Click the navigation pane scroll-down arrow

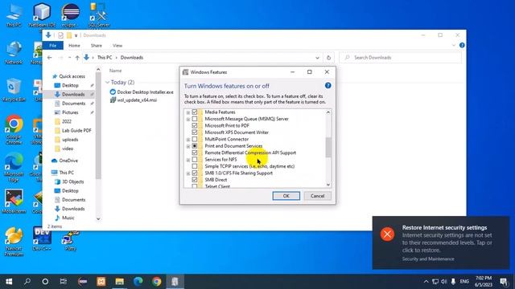pos(98,219)
